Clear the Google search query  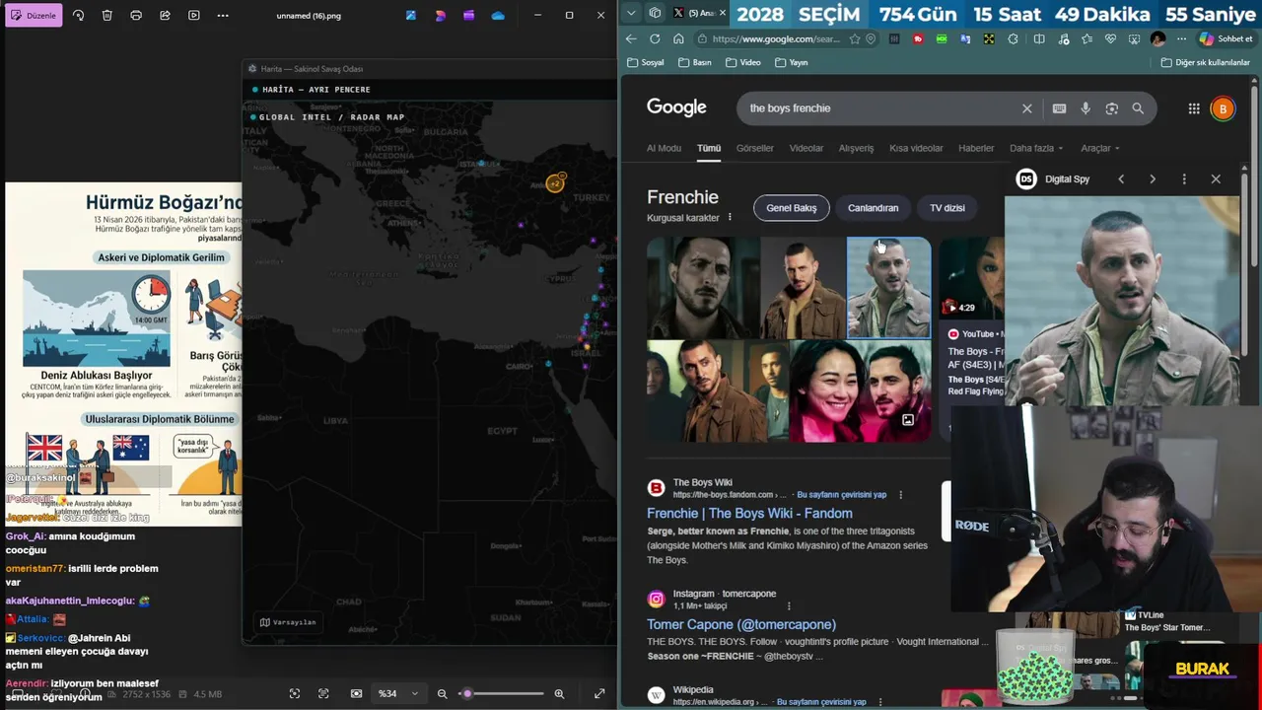click(1026, 108)
